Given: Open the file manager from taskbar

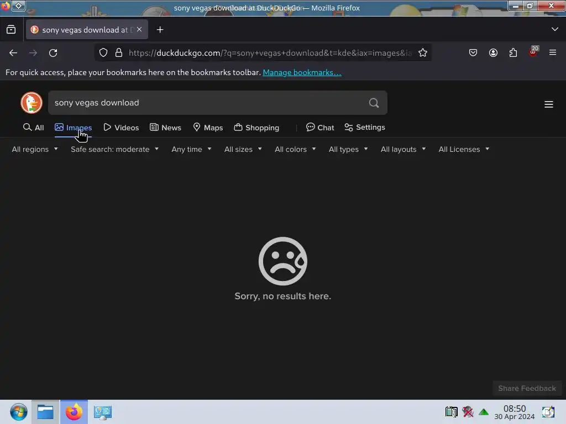Looking at the screenshot, I should click(x=45, y=412).
